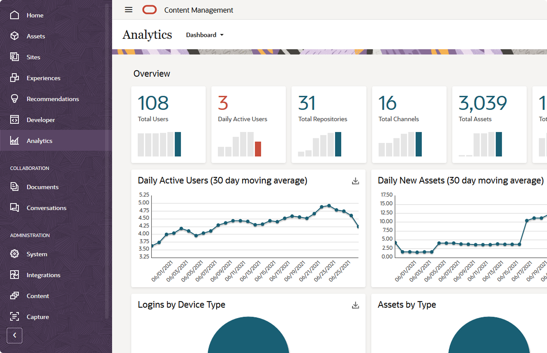Viewport: 547px width, 353px height.
Task: Click the Total Assets 3,039 card
Action: coord(489,125)
